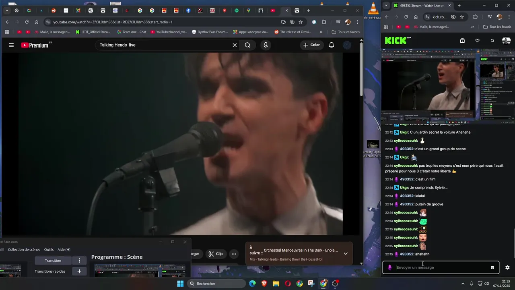
Task: Show hidden system tray icons chevron
Action: click(x=463, y=284)
